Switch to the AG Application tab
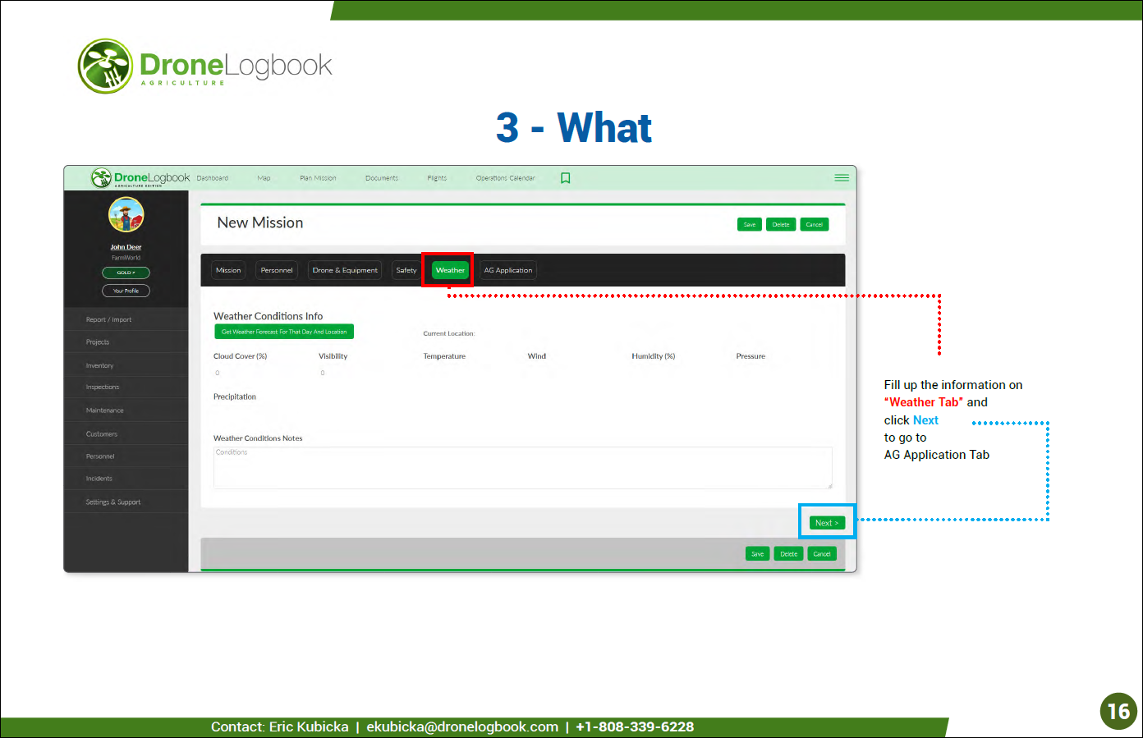The image size is (1143, 738). point(508,270)
